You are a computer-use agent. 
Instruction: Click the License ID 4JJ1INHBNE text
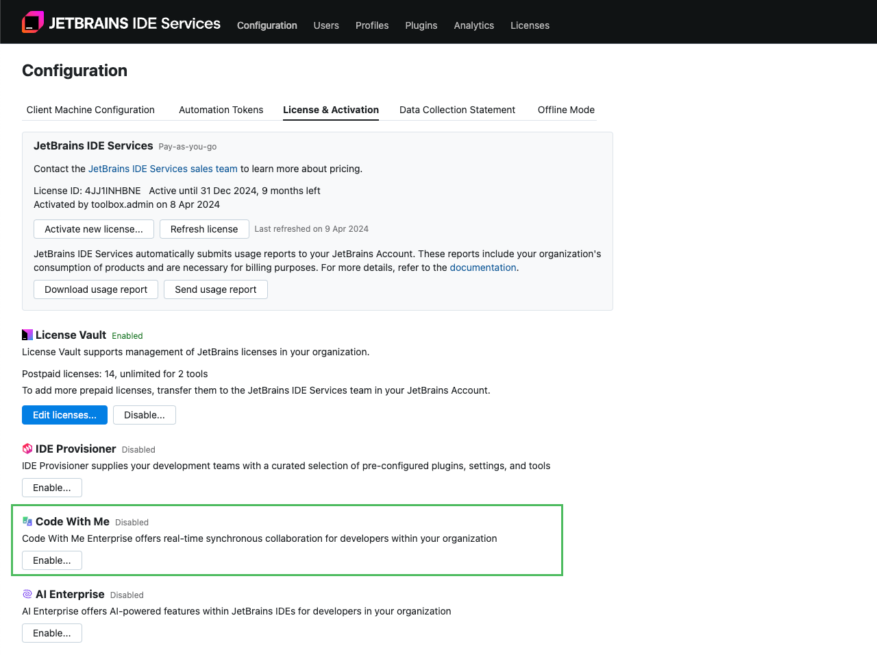pos(87,191)
